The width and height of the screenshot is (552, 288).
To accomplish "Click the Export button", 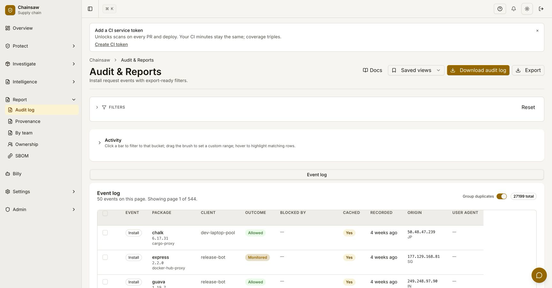I will click(528, 70).
